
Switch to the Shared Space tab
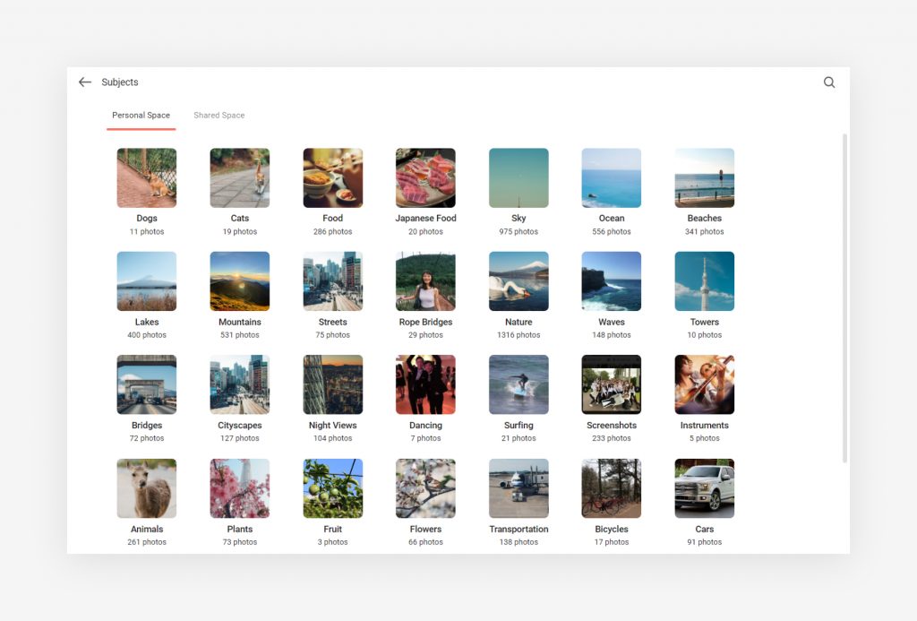(219, 115)
